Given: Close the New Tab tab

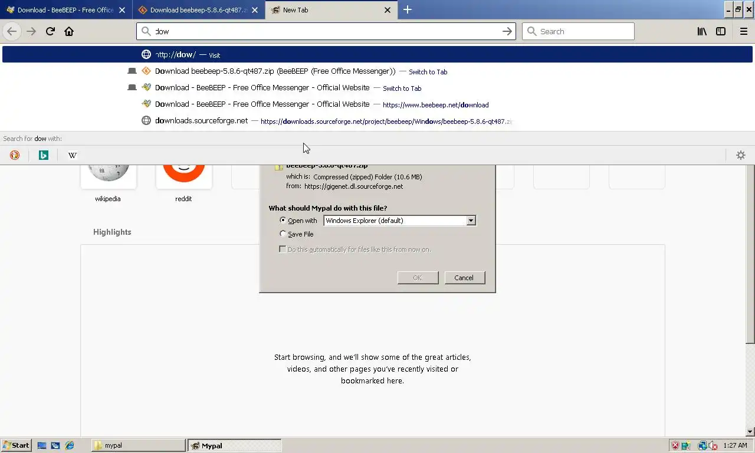Looking at the screenshot, I should click(388, 10).
